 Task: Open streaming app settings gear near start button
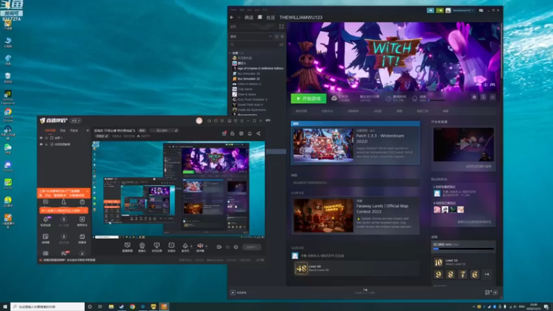236,247
